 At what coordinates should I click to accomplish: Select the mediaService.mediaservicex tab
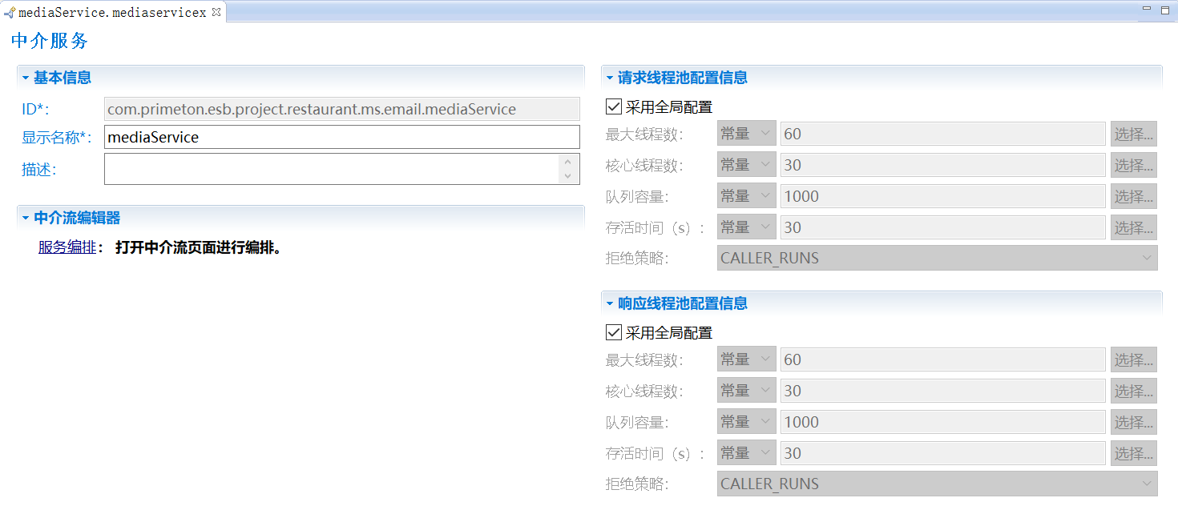point(112,13)
